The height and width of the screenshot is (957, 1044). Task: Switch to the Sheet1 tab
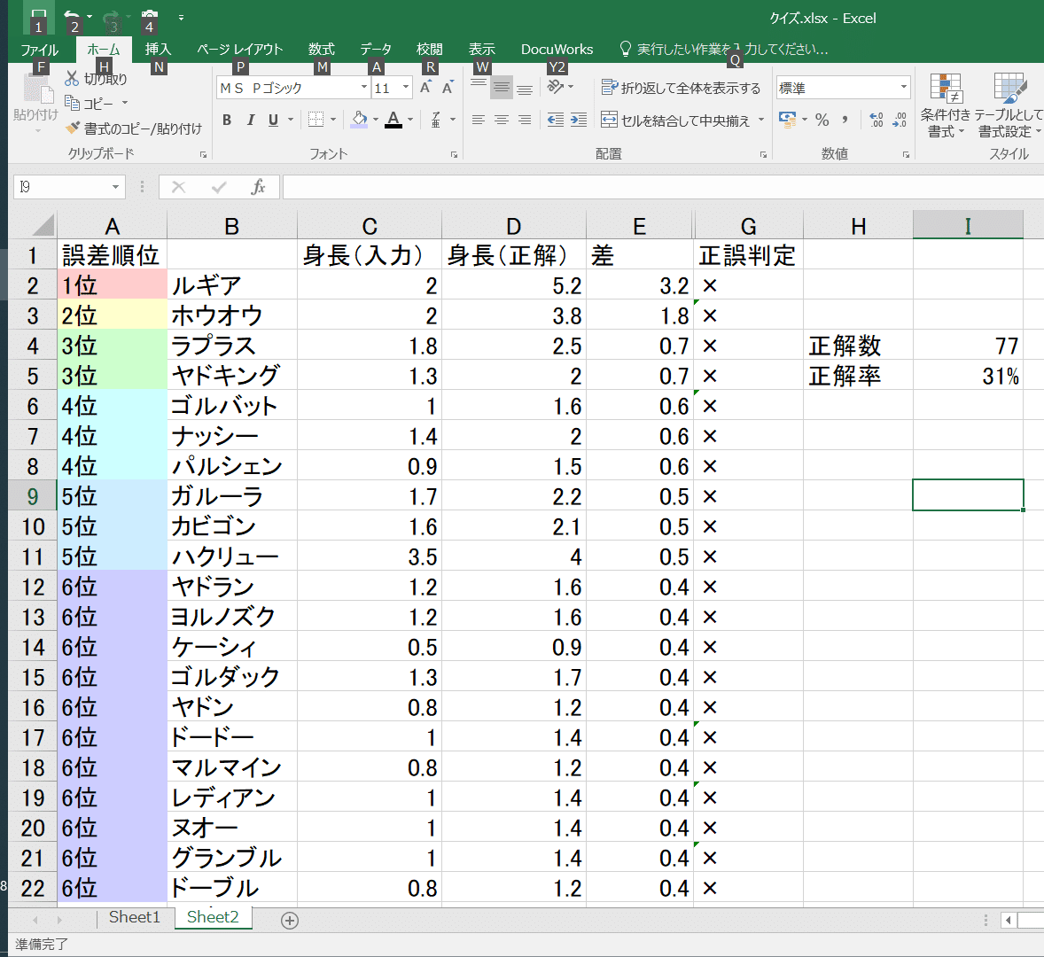click(x=135, y=917)
